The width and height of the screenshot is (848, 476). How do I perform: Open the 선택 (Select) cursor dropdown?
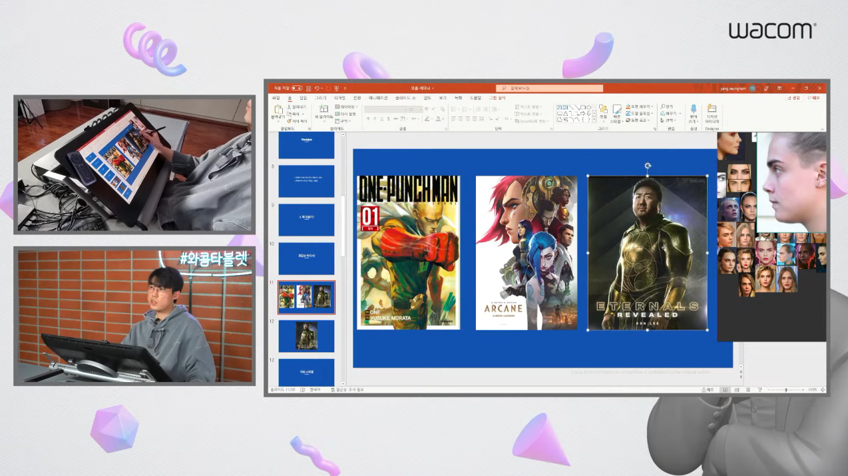coord(668,120)
